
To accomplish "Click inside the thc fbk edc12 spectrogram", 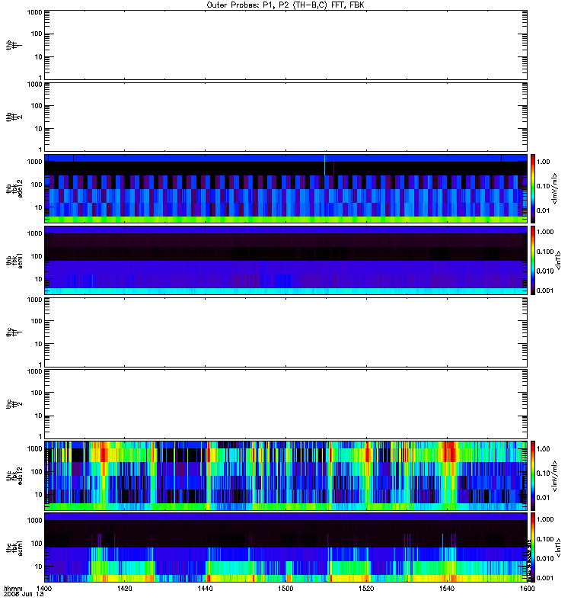I will (285, 476).
